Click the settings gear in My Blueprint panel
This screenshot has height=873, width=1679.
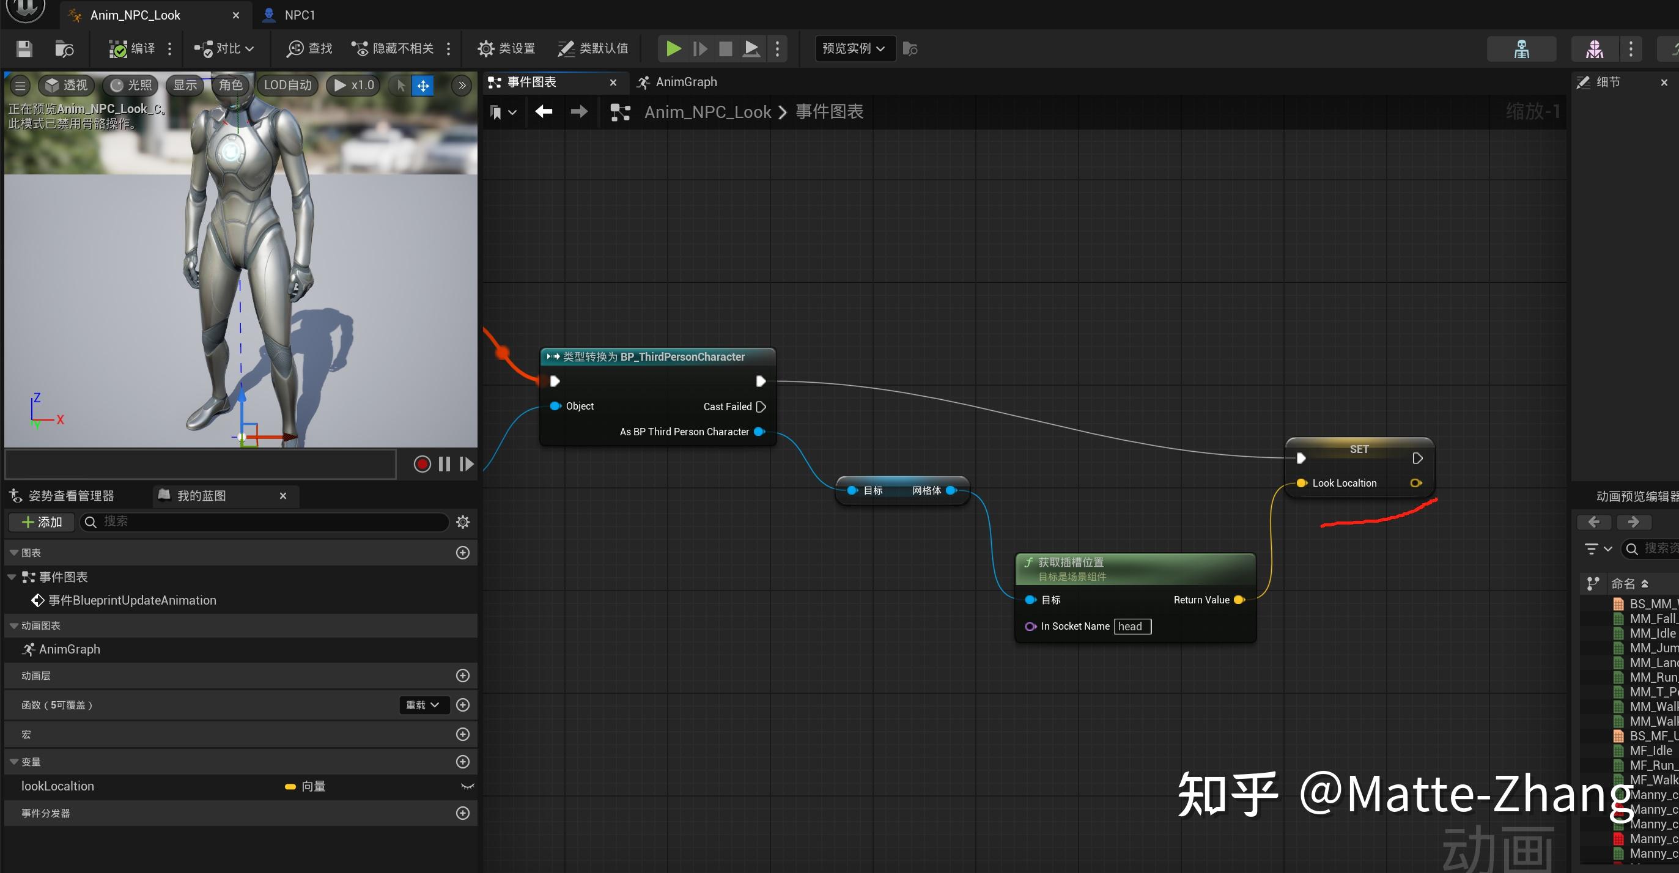[x=462, y=522]
